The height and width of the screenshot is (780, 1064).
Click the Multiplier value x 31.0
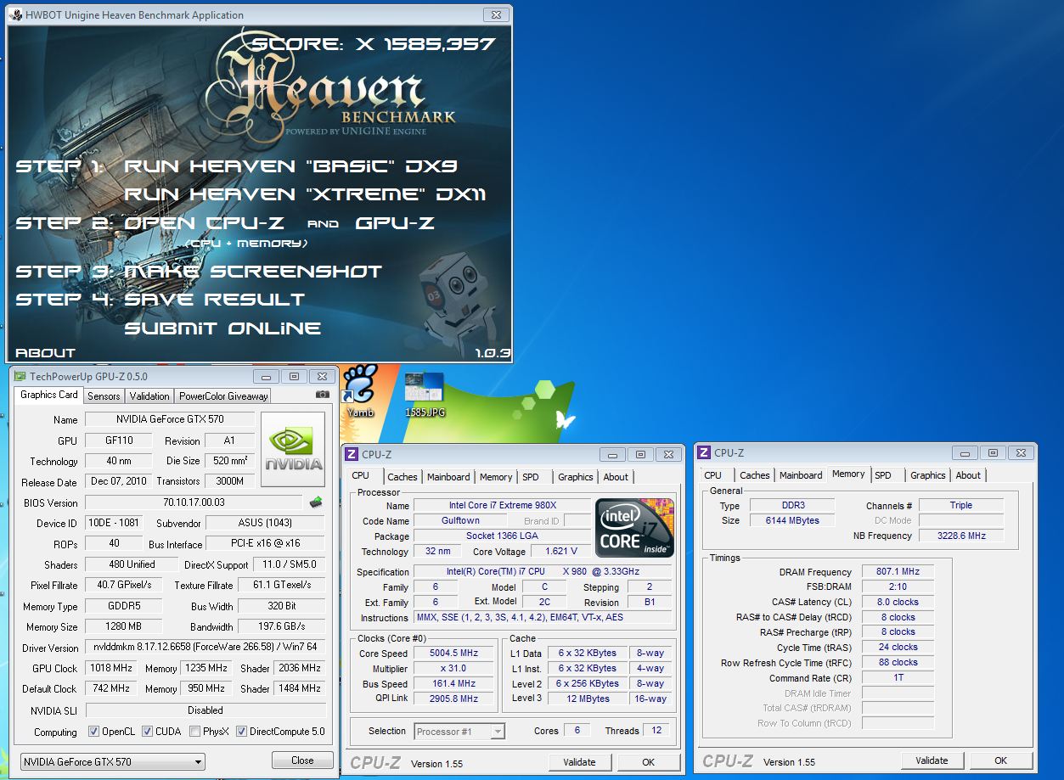(x=454, y=669)
